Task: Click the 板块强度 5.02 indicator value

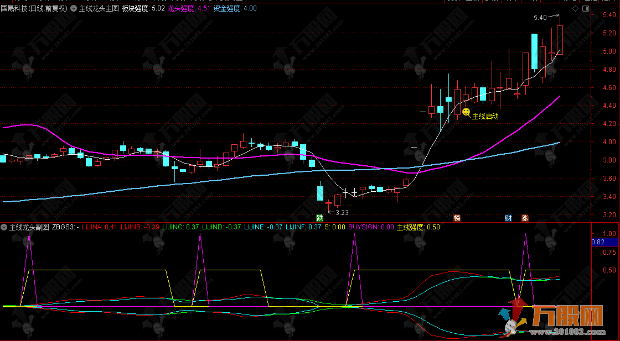Action: pos(143,9)
